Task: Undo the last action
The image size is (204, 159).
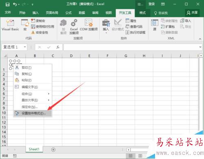Action: point(15,4)
